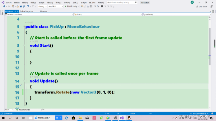Click the editor split handle above scrollbar
This screenshot has height=121, width=216.
(210, 17)
